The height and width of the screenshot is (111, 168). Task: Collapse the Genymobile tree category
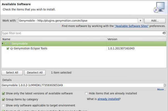tap(3, 44)
